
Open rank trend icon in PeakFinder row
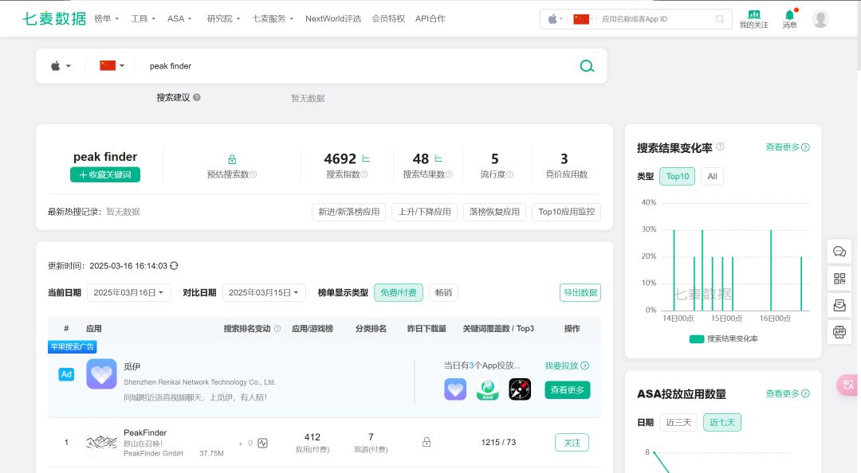(x=263, y=443)
